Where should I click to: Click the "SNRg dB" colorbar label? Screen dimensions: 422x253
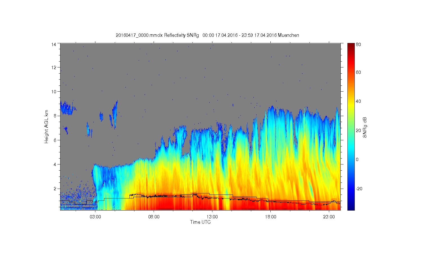[365, 127]
